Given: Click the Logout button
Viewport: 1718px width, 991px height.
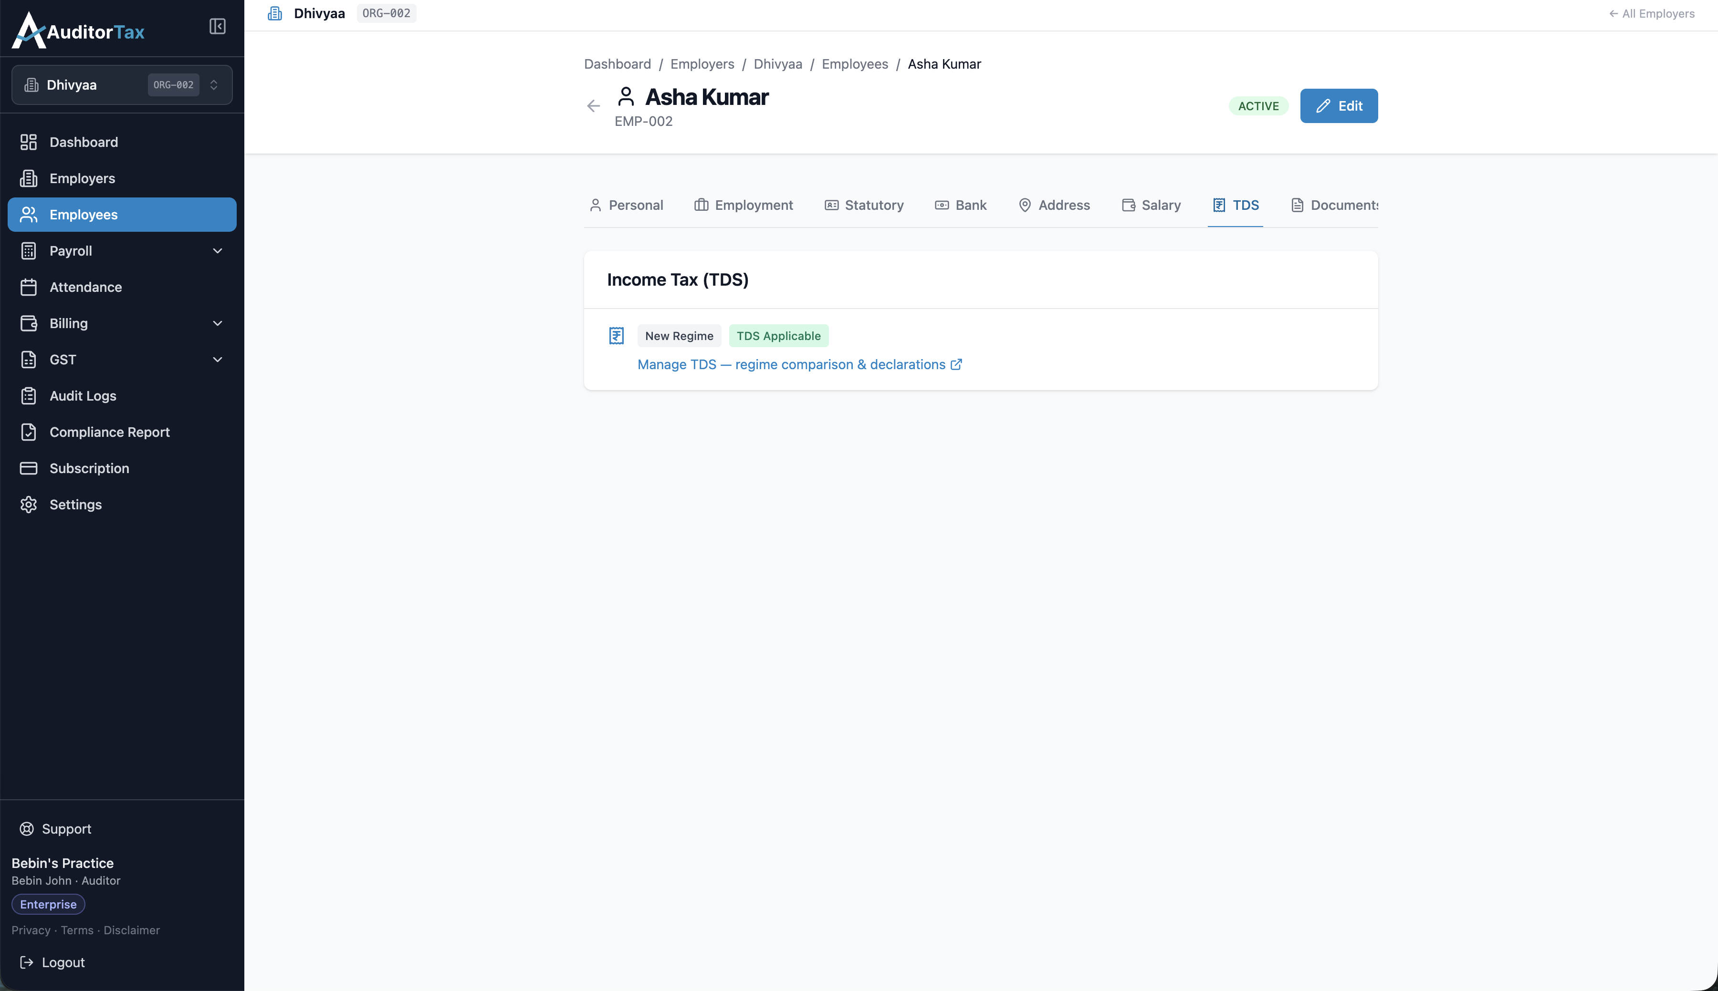Looking at the screenshot, I should [x=52, y=962].
